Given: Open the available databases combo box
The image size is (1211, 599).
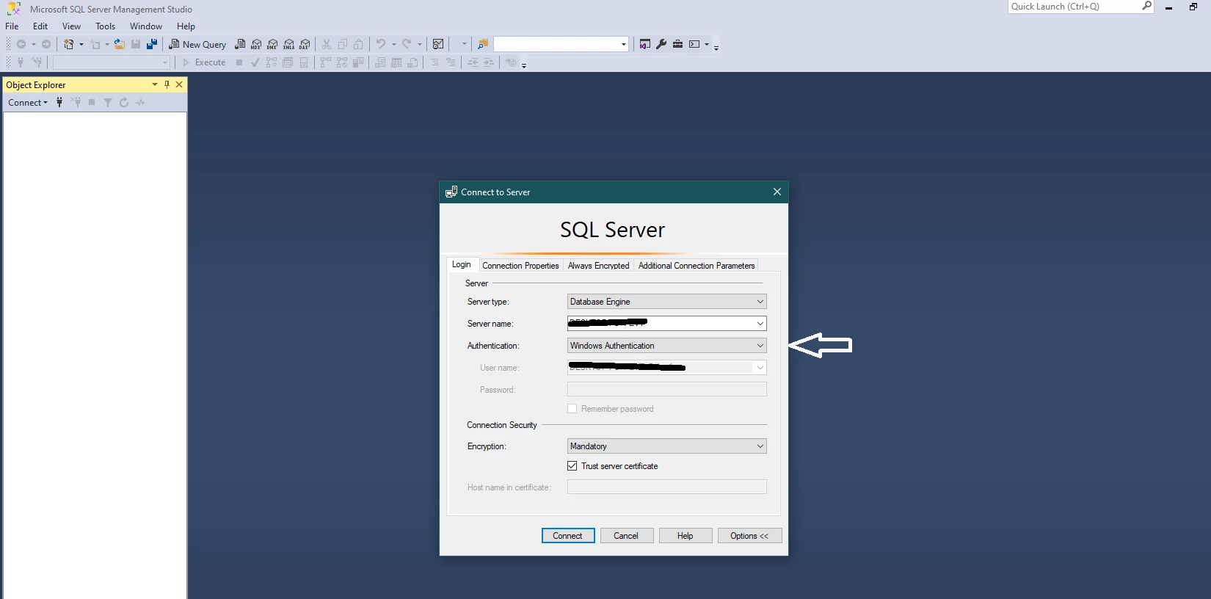Looking at the screenshot, I should [112, 62].
